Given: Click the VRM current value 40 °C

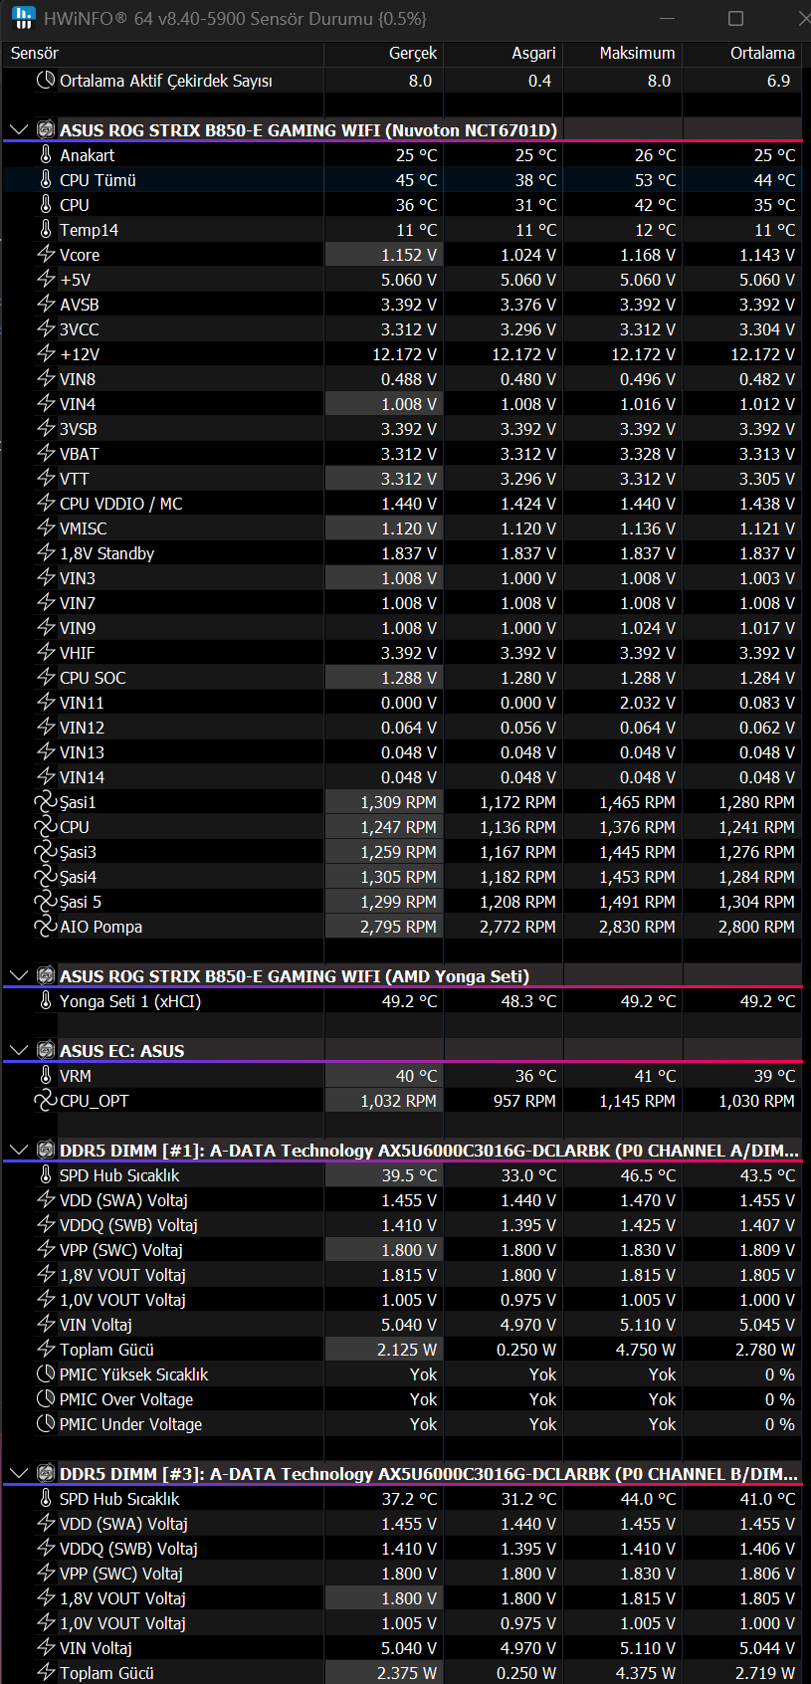Looking at the screenshot, I should (x=416, y=1075).
